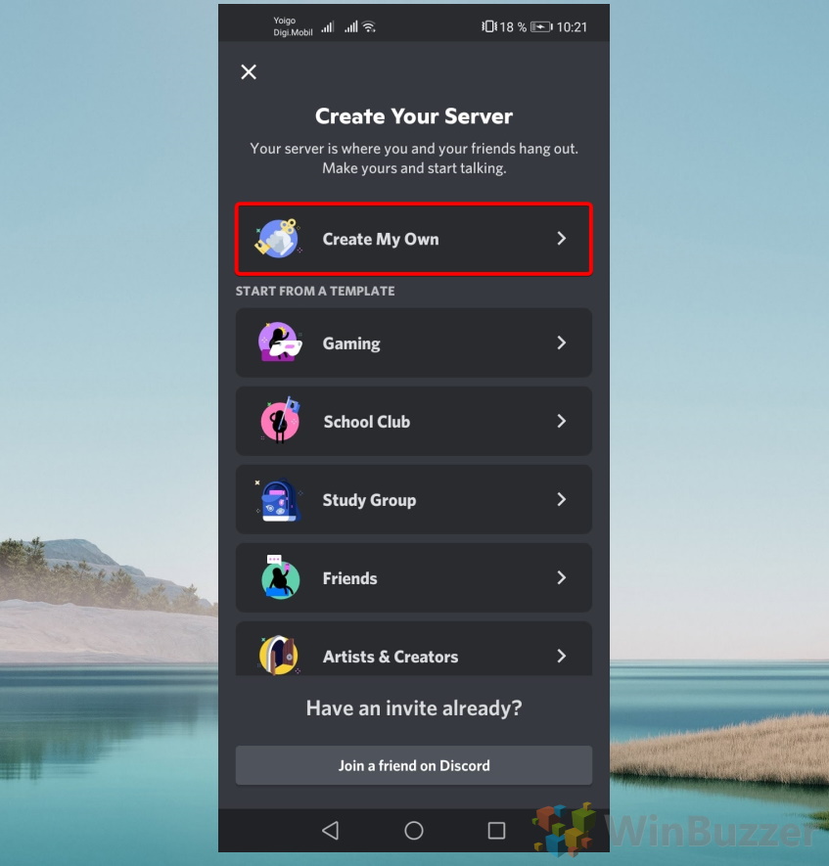829x866 pixels.
Task: Choose the Artists & Creators template label
Action: pos(391,657)
